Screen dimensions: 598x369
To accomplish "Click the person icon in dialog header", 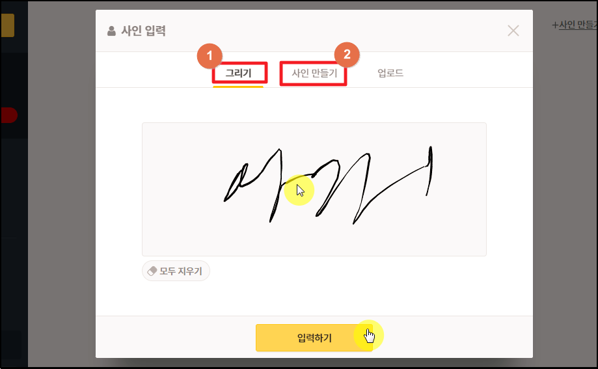I will coord(111,31).
